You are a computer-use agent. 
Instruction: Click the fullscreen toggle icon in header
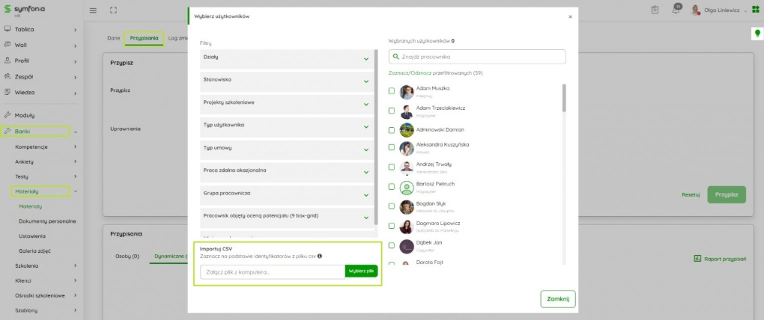(x=113, y=10)
